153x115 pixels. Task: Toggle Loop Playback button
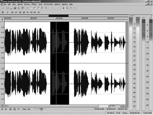tap(7, 12)
